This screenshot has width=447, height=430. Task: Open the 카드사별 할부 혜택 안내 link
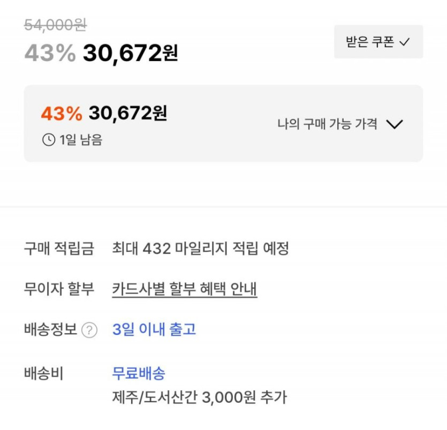185,289
